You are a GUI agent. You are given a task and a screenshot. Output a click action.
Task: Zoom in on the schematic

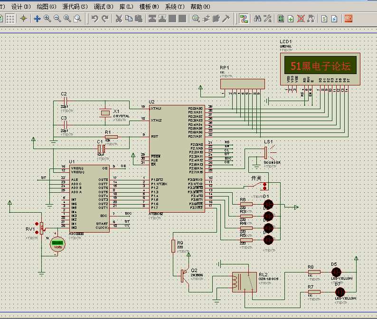pos(47,19)
